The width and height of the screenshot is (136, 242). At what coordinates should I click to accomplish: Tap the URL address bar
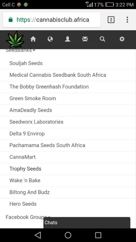[52, 20]
